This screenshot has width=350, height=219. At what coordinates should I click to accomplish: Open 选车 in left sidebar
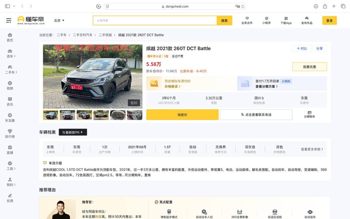pyautogui.click(x=10, y=53)
